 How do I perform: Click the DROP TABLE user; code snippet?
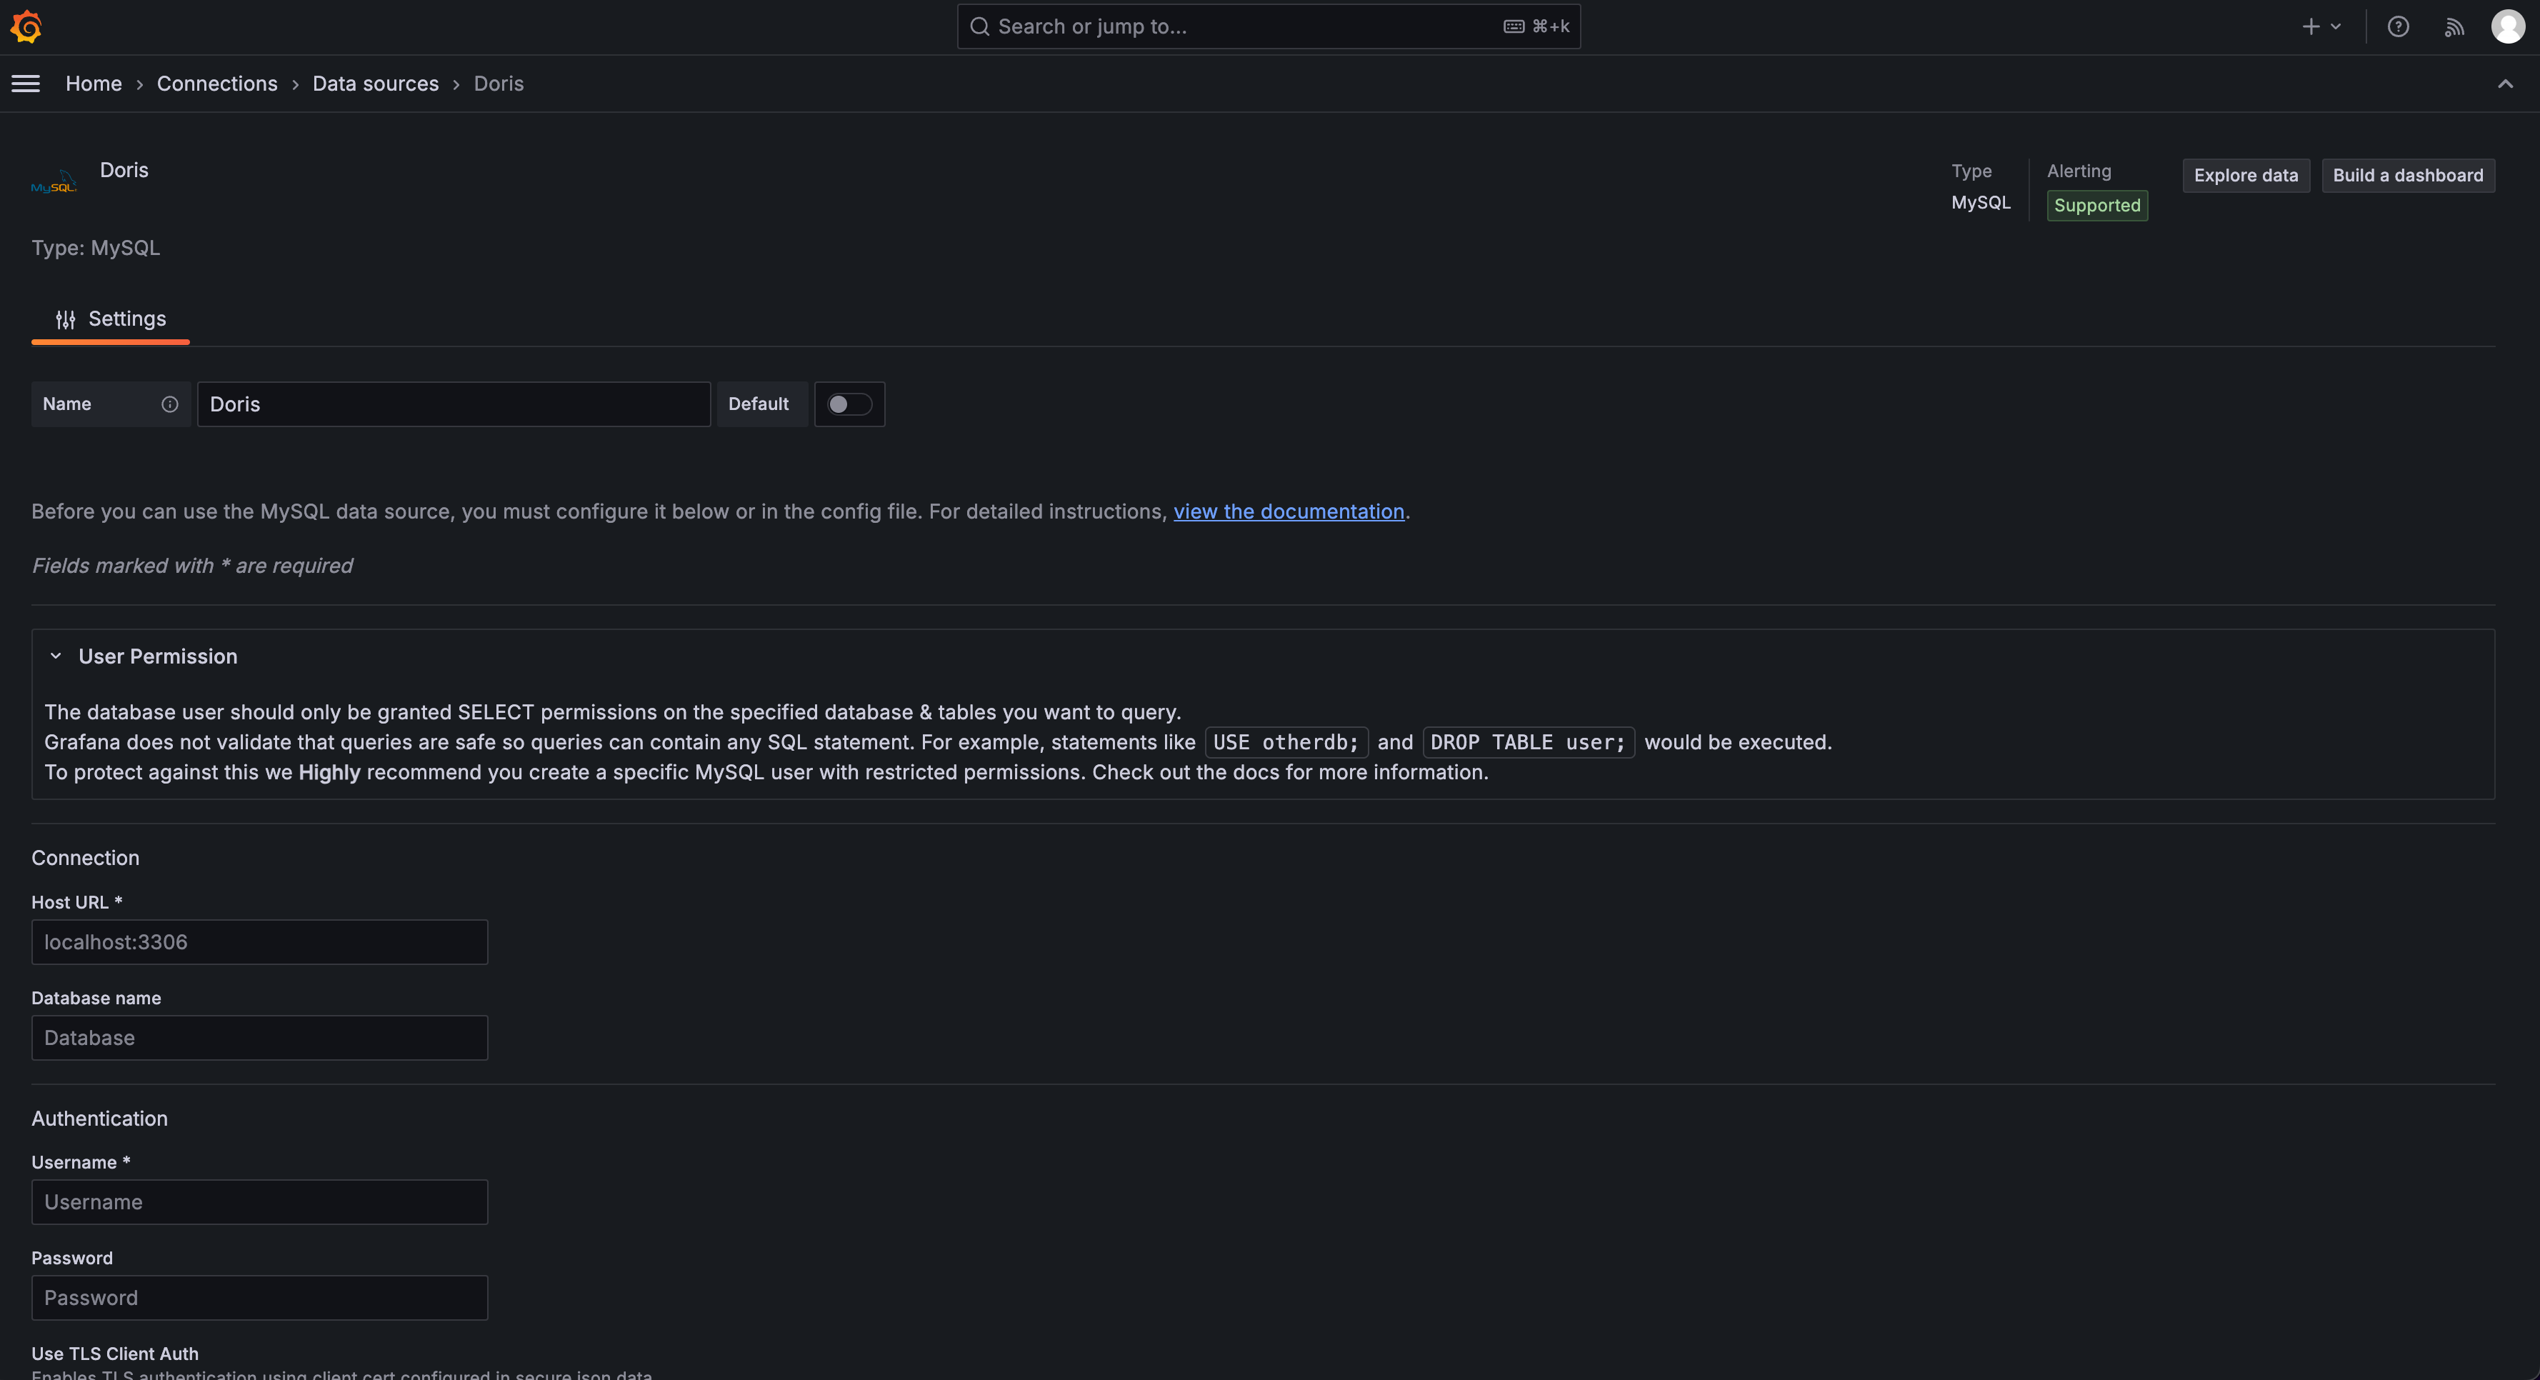tap(1529, 742)
